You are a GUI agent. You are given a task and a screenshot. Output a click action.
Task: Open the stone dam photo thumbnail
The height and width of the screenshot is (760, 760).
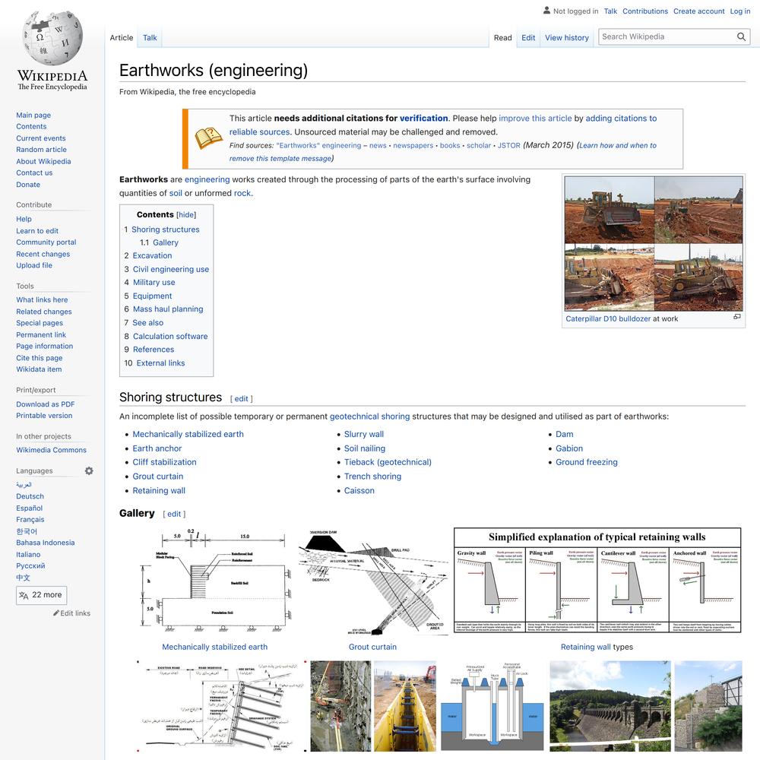[x=610, y=706]
